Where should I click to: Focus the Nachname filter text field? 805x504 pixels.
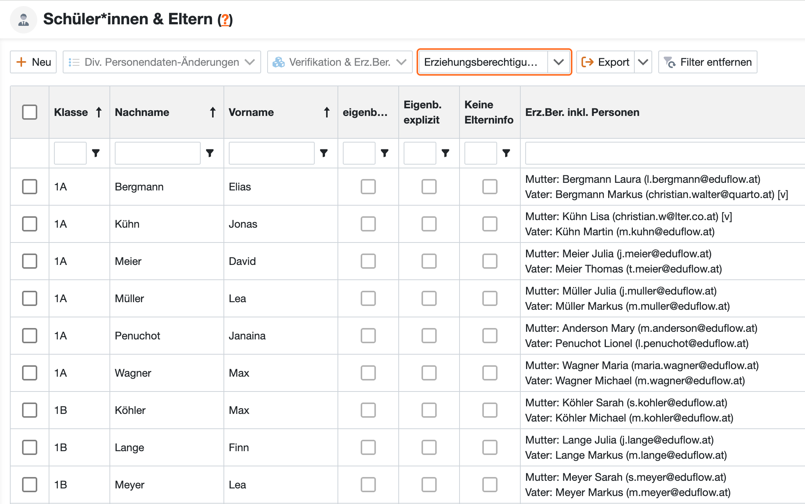pos(157,153)
